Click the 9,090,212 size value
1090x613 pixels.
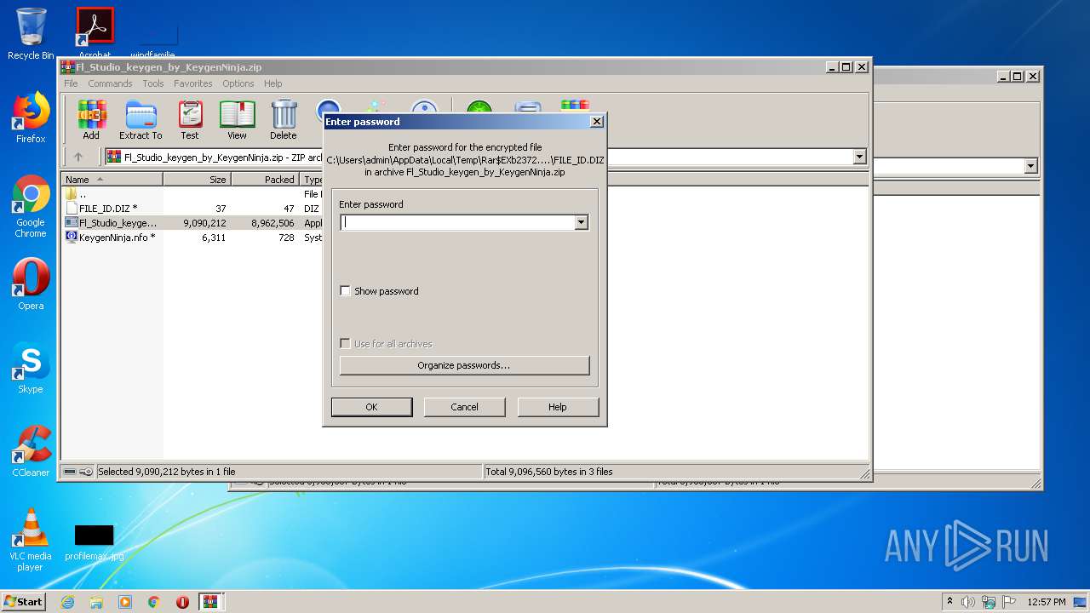(x=204, y=223)
